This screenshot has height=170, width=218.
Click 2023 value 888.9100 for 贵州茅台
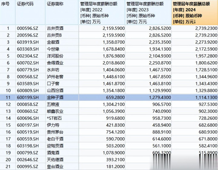162,132
